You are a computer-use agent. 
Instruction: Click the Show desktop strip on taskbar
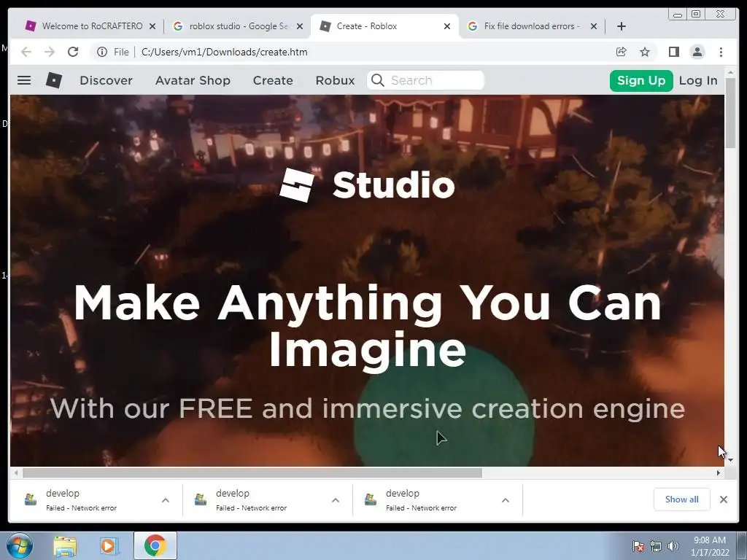point(741,545)
